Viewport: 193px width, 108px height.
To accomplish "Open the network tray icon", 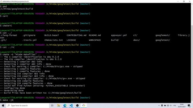I will [168, 105].
